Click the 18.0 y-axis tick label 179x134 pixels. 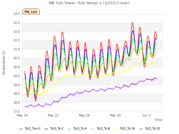(x=17, y=102)
